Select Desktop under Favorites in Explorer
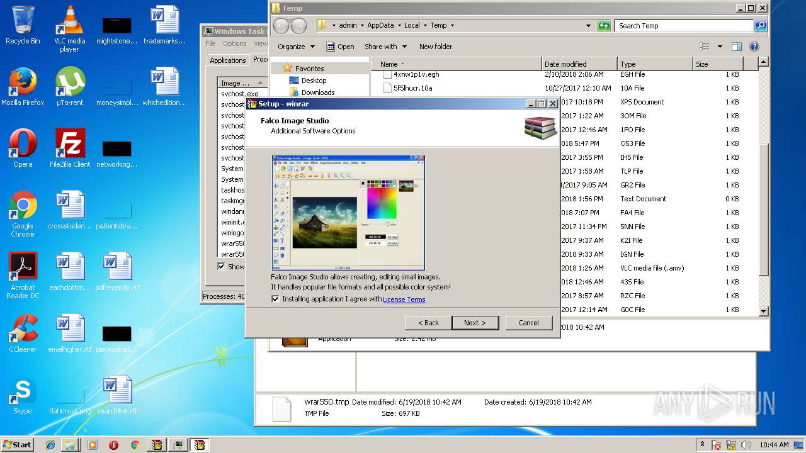806x453 pixels. click(312, 81)
